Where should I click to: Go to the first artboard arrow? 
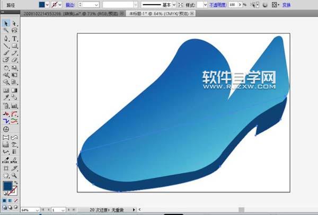point(43,210)
